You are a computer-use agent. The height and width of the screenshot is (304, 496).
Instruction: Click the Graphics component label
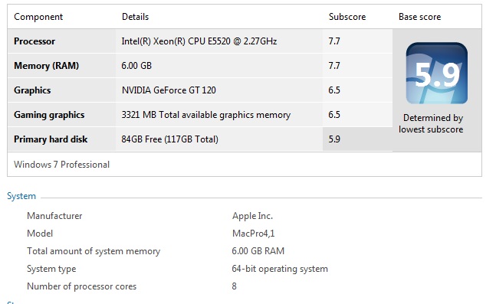pyautogui.click(x=32, y=90)
